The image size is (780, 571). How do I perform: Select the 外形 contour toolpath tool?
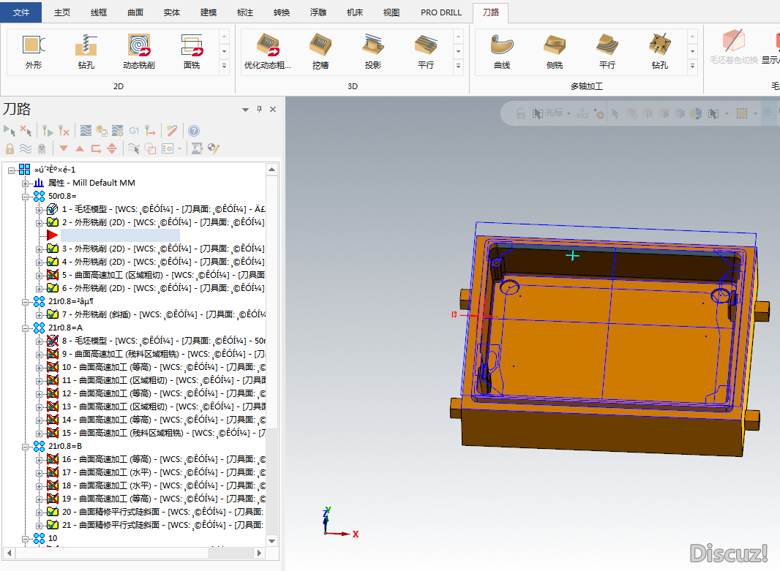pos(34,52)
